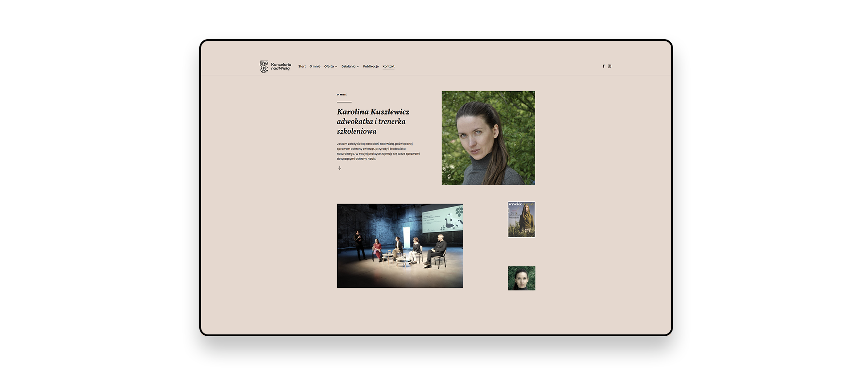Navigate to the Kontakt page
The height and width of the screenshot is (386, 854).
[x=388, y=66]
